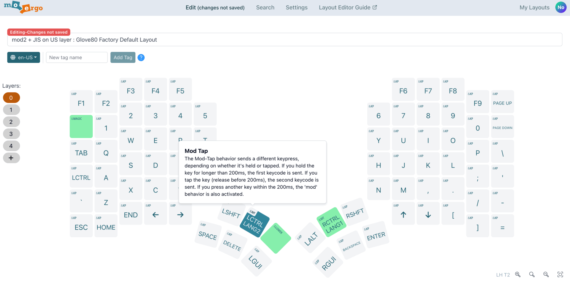Open the Settings tab
Image resolution: width=570 pixels, height=281 pixels.
click(x=297, y=7)
